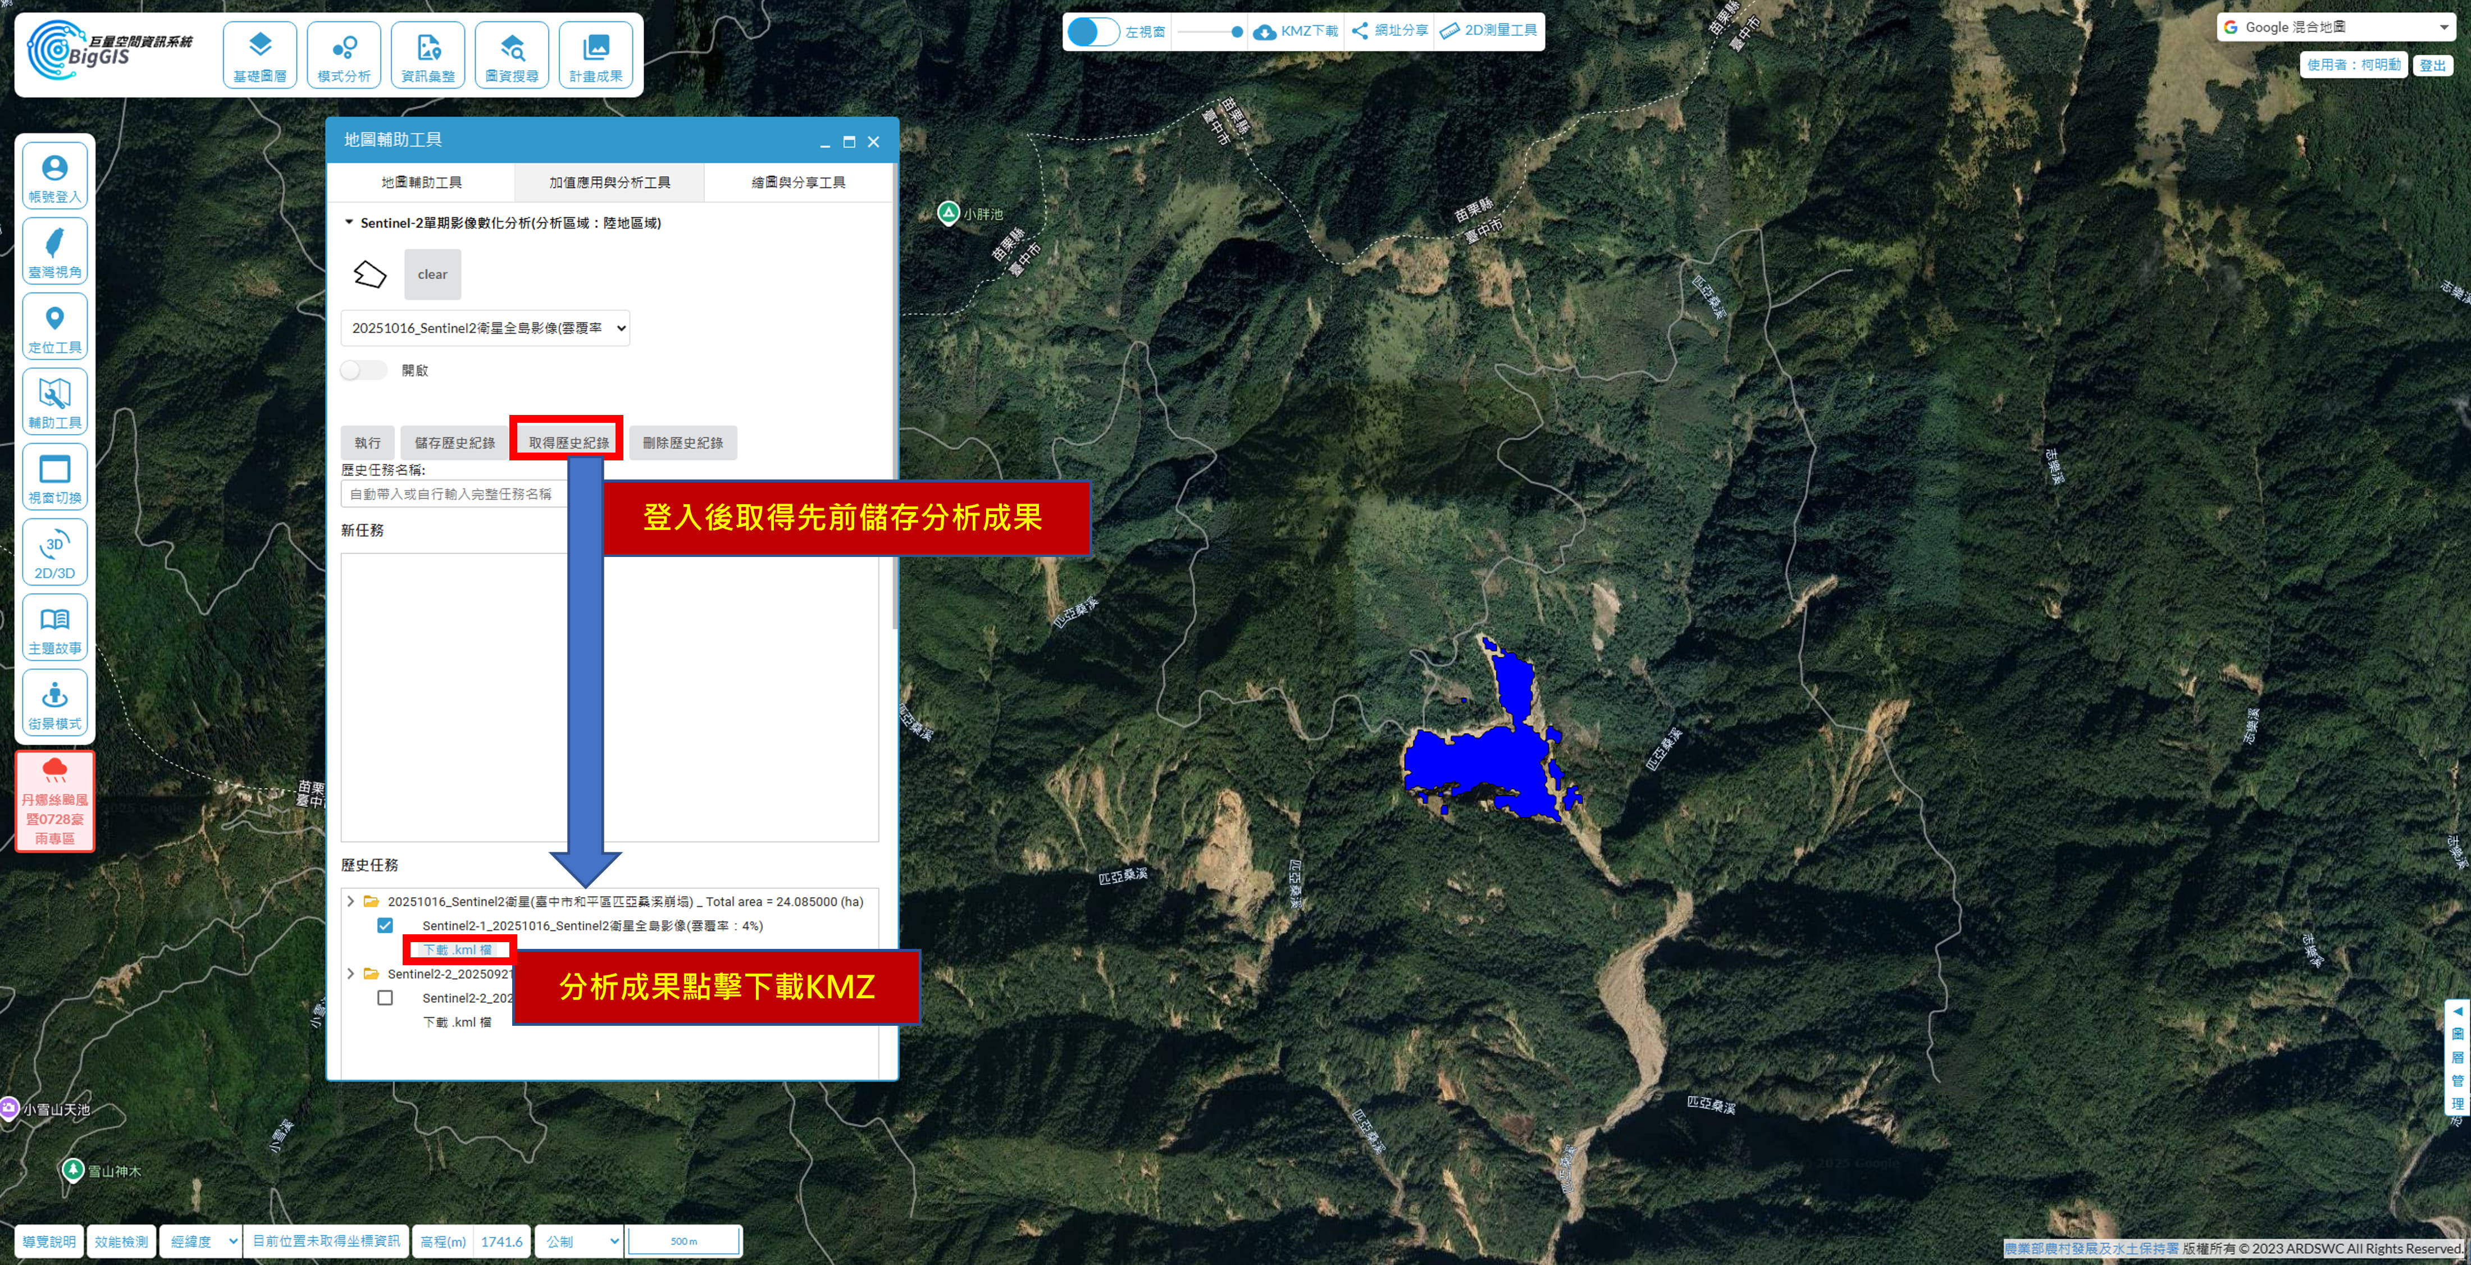Image resolution: width=2471 pixels, height=1265 pixels.
Task: Switch to 繪圖與分享工具 tab
Action: [797, 182]
